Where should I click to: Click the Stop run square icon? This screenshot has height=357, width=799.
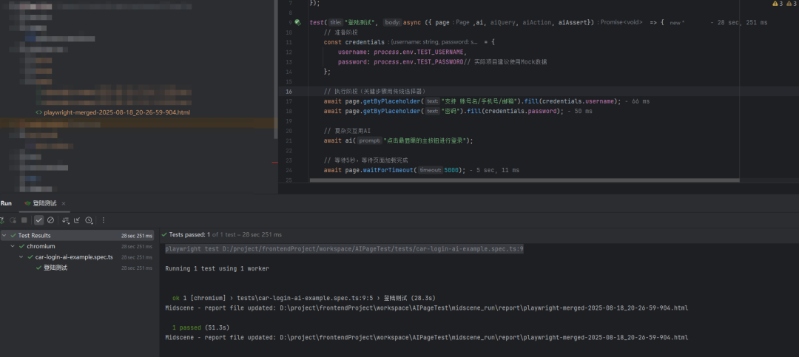coord(24,220)
